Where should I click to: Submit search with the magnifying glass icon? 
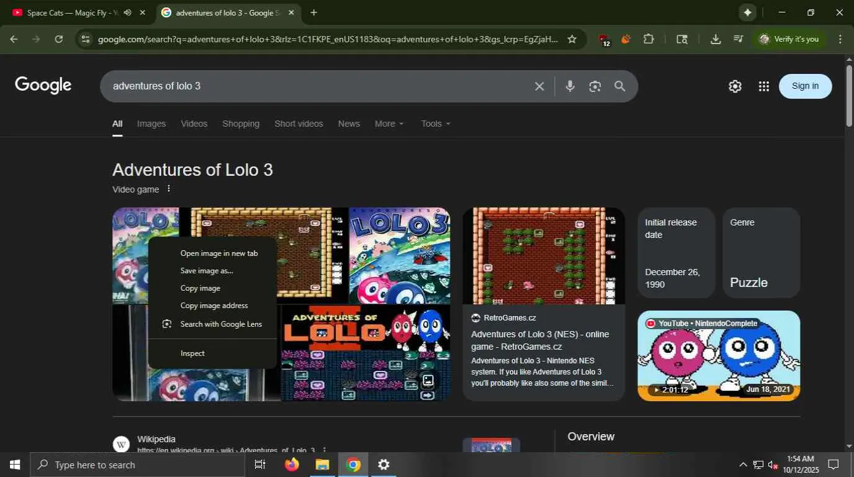click(619, 86)
